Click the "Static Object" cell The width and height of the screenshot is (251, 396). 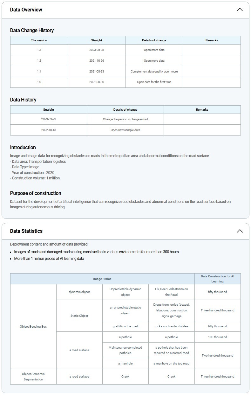[x=79, y=316]
